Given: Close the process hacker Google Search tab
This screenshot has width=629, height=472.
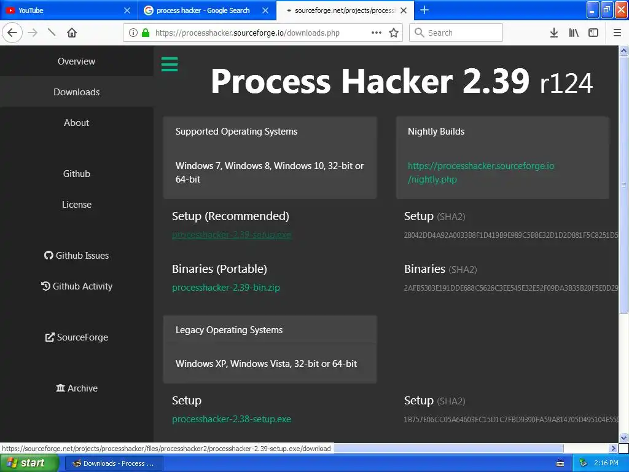Looking at the screenshot, I should 265,10.
